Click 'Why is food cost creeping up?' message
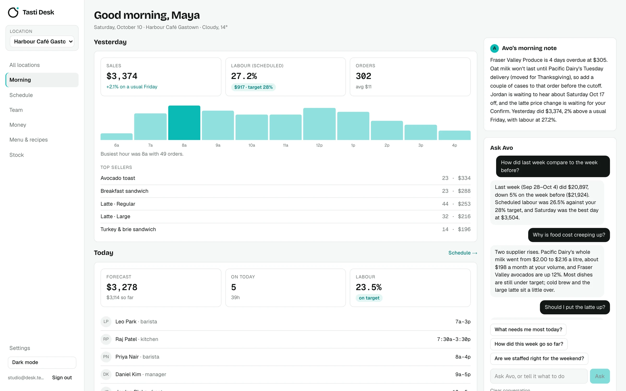The height and width of the screenshot is (391, 626). coord(569,235)
